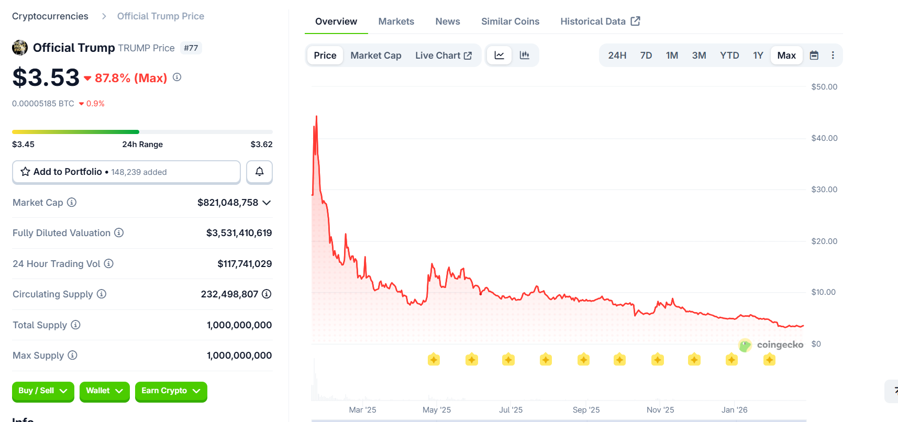Image resolution: width=898 pixels, height=422 pixels.
Task: Click the May '25 news marker on chart
Action: tap(434, 360)
